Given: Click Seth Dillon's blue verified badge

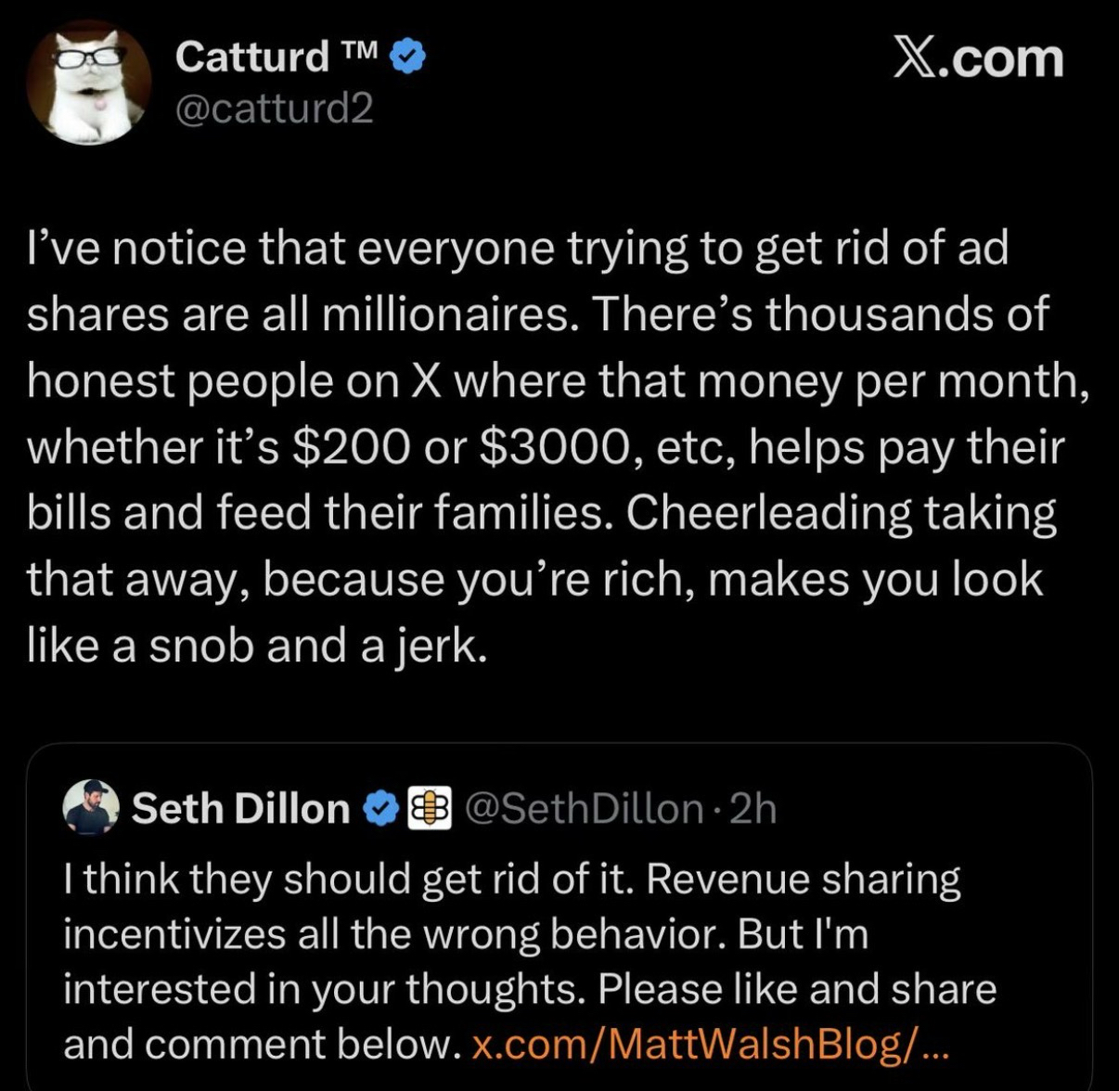Looking at the screenshot, I should click(379, 808).
